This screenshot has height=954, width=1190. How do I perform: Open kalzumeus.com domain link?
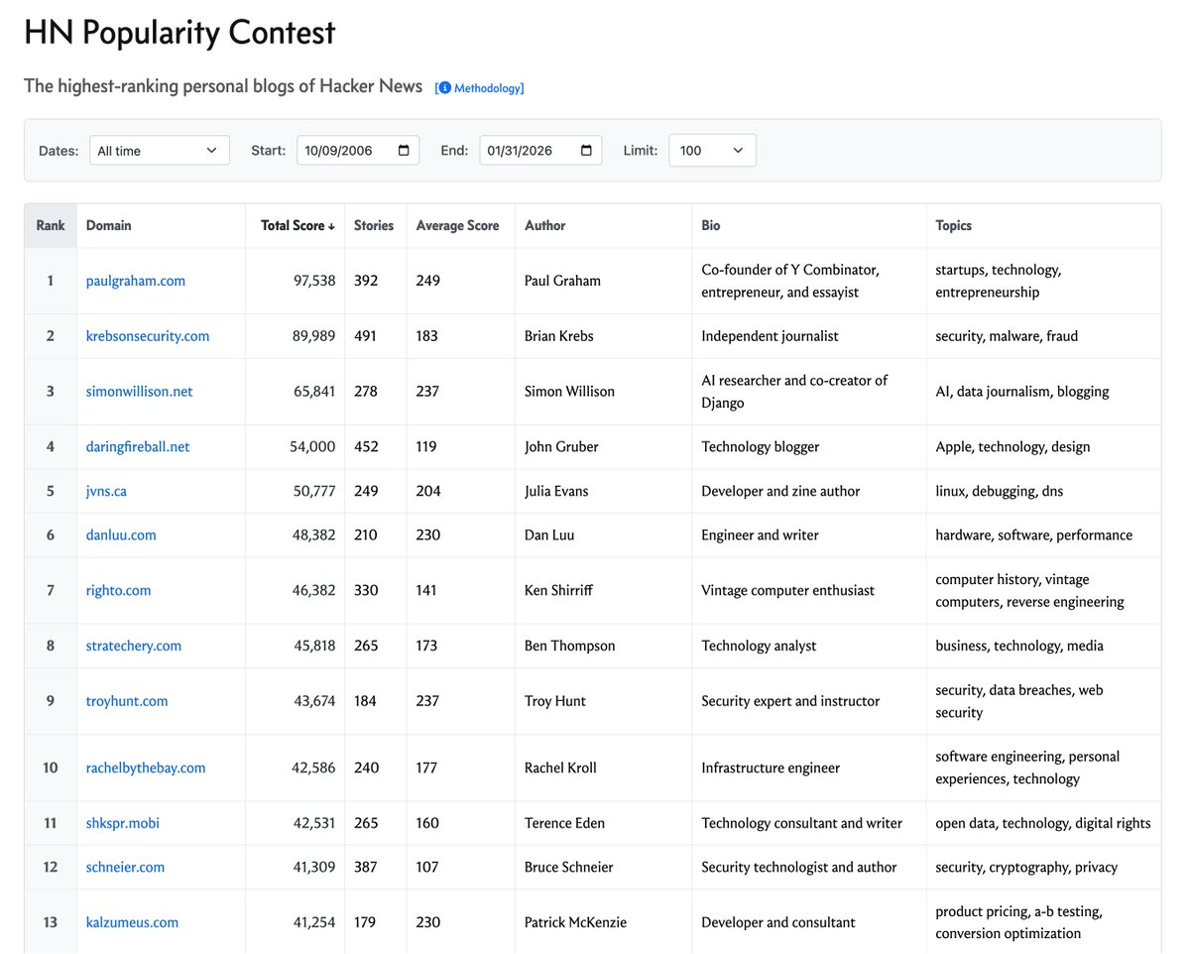133,923
